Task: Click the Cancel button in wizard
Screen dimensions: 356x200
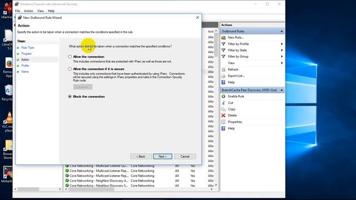Action: (185, 157)
